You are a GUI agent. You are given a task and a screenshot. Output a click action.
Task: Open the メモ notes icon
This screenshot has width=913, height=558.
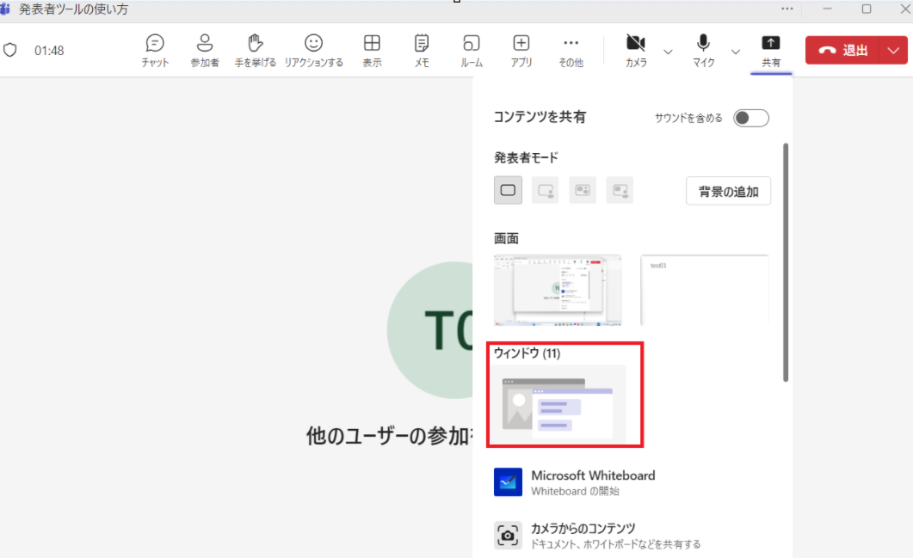click(422, 50)
